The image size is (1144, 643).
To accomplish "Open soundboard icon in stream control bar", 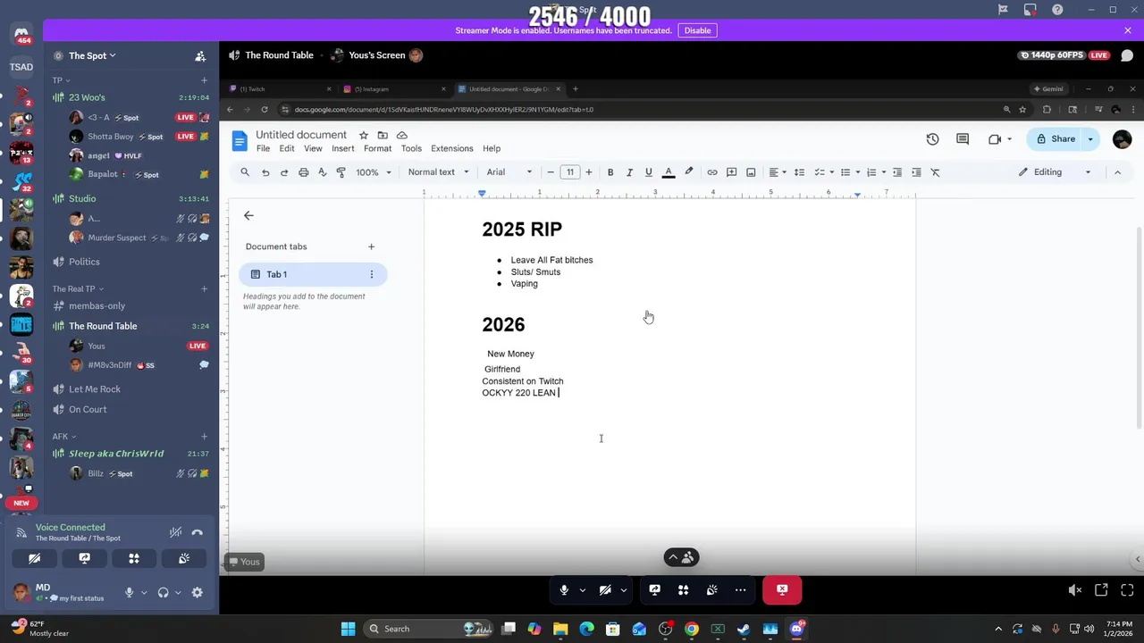I will coord(711,589).
